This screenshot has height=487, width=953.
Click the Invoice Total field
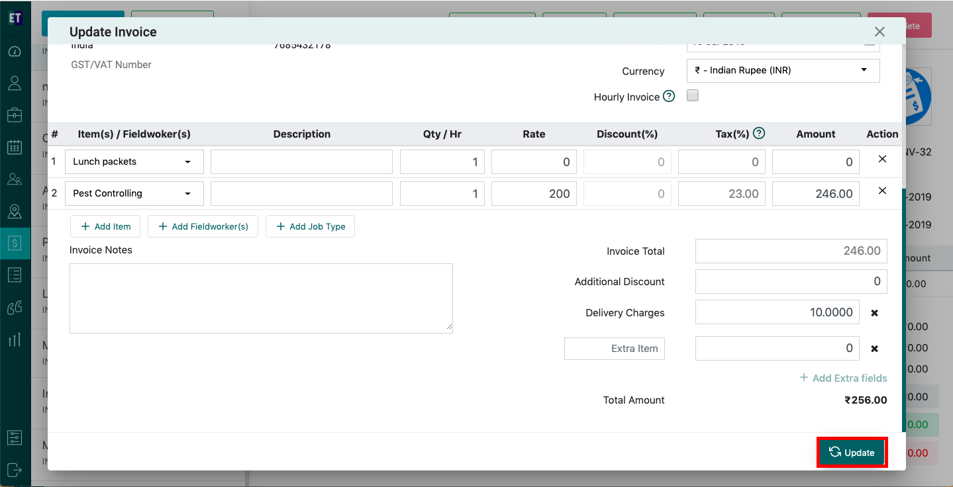[791, 251]
